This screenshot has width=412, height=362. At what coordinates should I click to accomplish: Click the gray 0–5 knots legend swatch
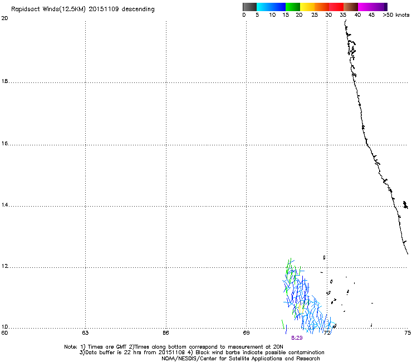249,7
